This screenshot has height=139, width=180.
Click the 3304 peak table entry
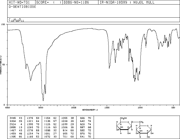point(16,121)
